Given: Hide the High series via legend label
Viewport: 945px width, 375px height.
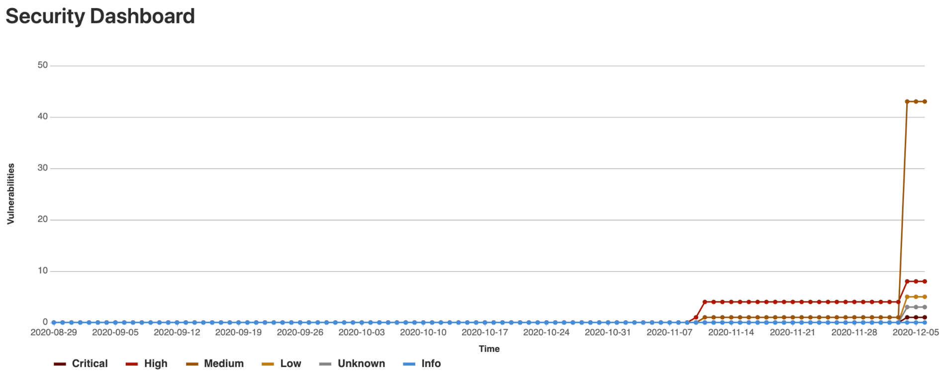Looking at the screenshot, I should 156,364.
